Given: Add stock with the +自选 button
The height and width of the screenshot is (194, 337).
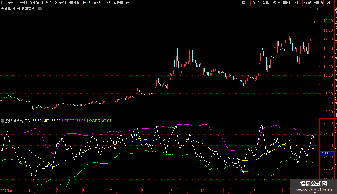Looking at the screenshot, I should click(318, 3).
